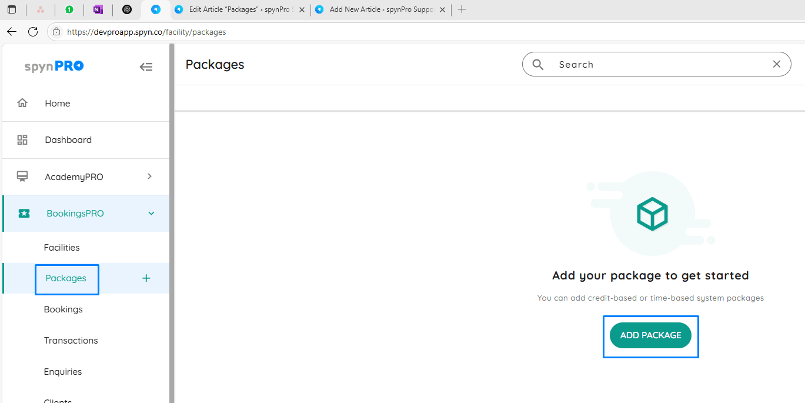The width and height of the screenshot is (805, 403).
Task: Collapse the BookingsPRO submenu chevron
Action: (x=151, y=214)
